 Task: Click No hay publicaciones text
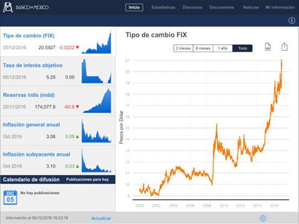pyautogui.click(x=40, y=193)
